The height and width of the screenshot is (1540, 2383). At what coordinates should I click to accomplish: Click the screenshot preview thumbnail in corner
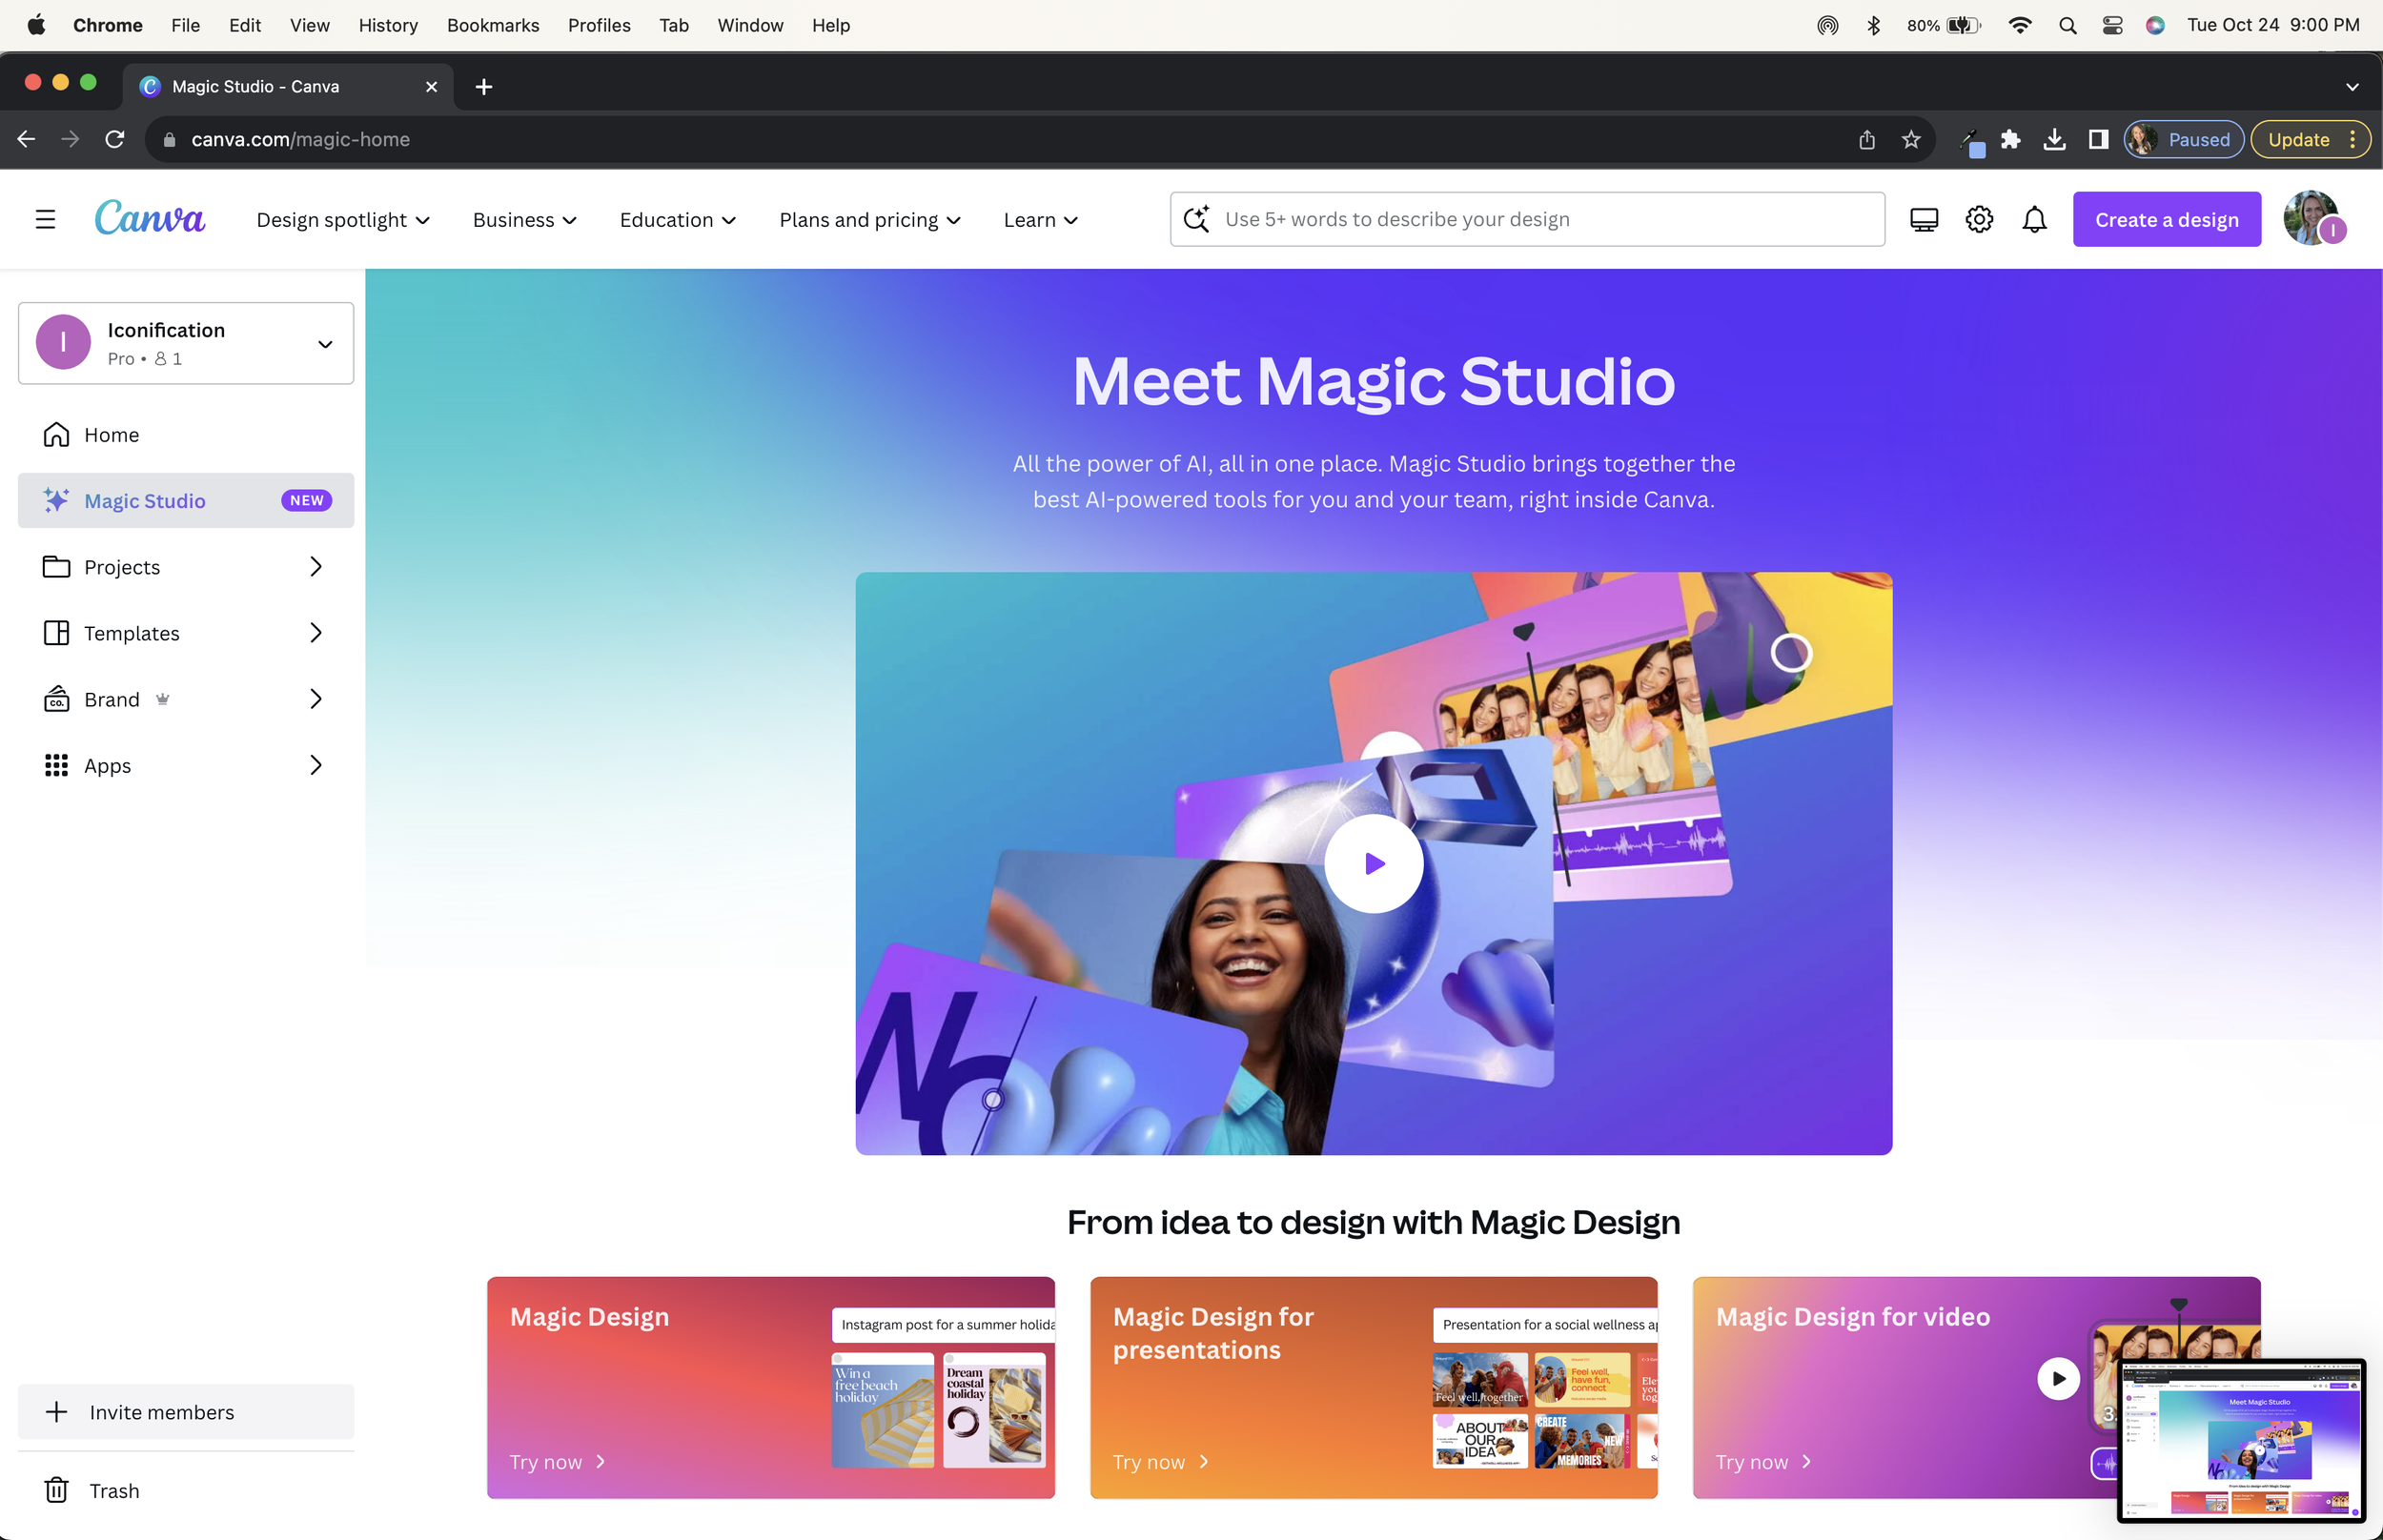coord(2240,1440)
